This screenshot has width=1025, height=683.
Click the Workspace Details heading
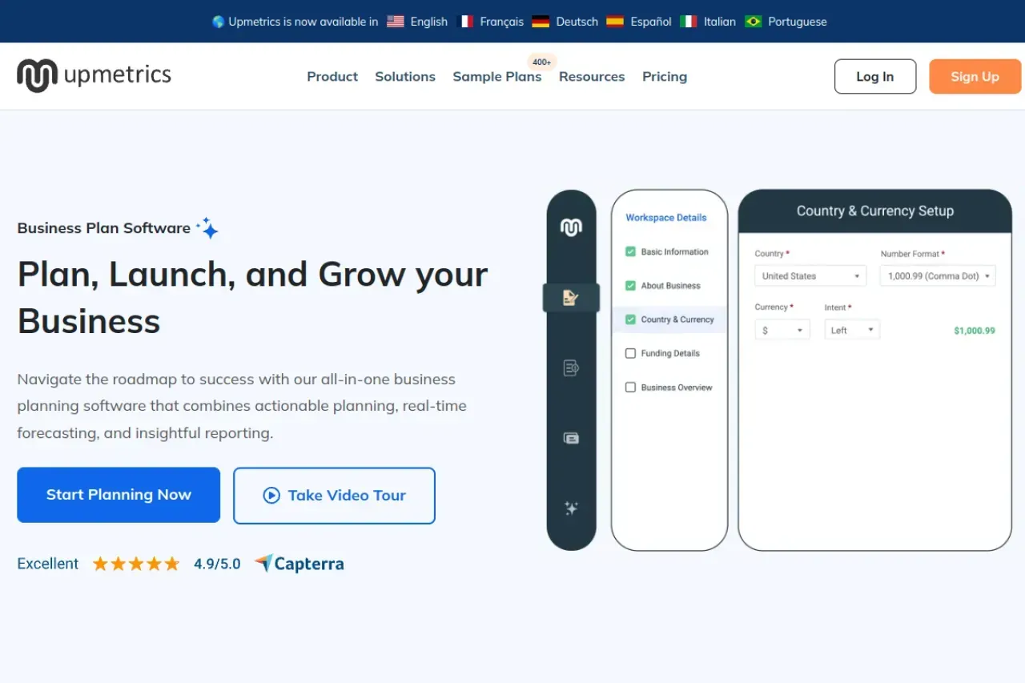tap(666, 218)
